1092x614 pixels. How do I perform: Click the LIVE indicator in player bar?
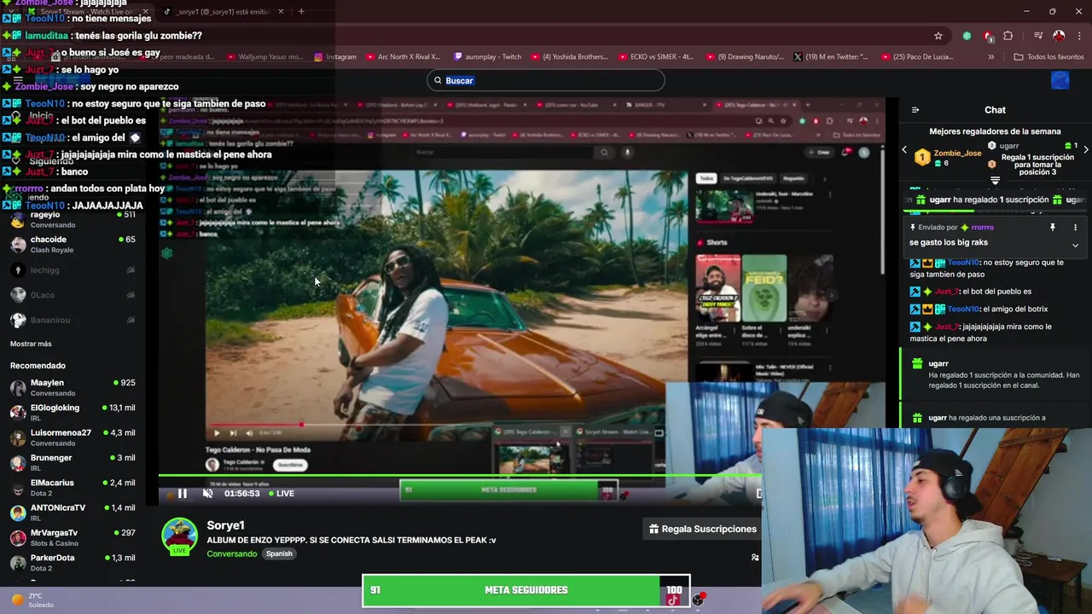pyautogui.click(x=281, y=493)
